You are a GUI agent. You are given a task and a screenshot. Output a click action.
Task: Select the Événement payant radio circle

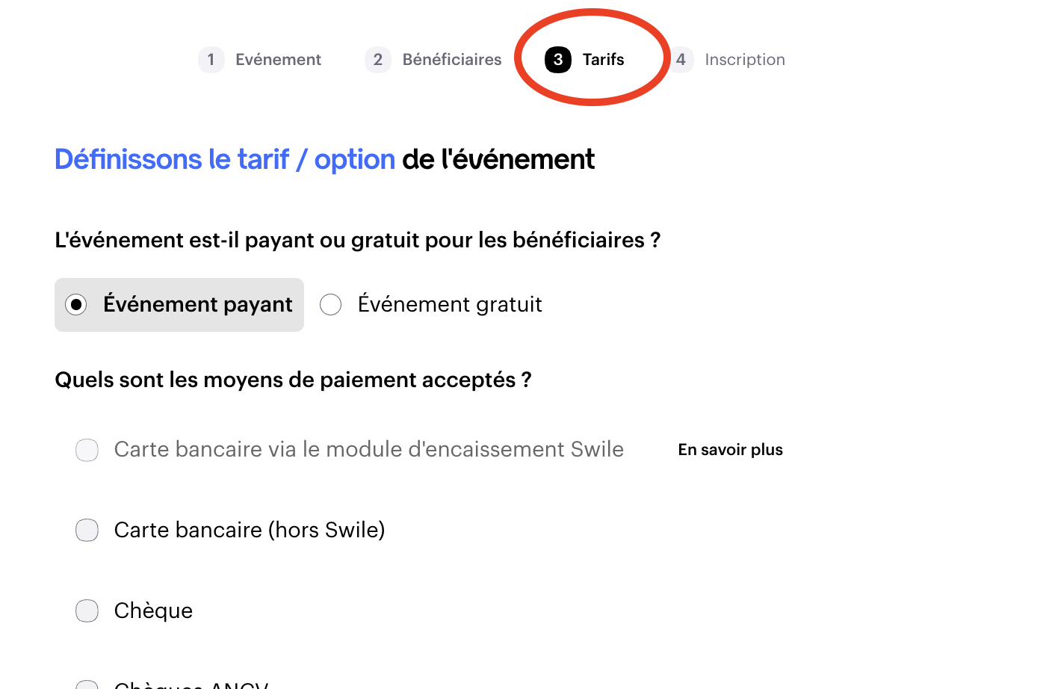[x=76, y=305]
